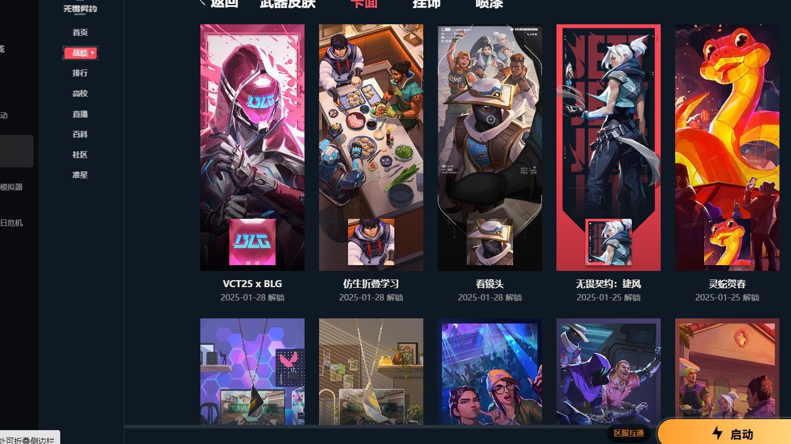Open the 准星 sidebar link
The image size is (791, 444).
click(80, 175)
